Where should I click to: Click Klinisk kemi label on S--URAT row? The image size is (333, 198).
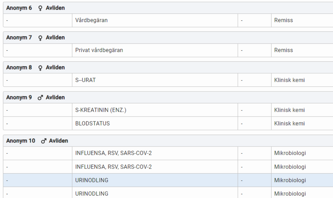(289, 80)
